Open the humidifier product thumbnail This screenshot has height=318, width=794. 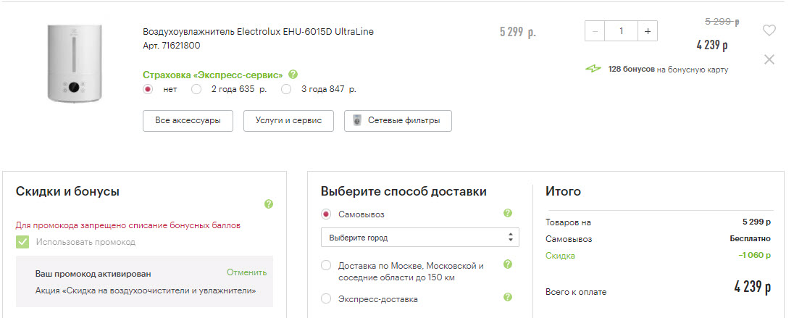(x=75, y=63)
